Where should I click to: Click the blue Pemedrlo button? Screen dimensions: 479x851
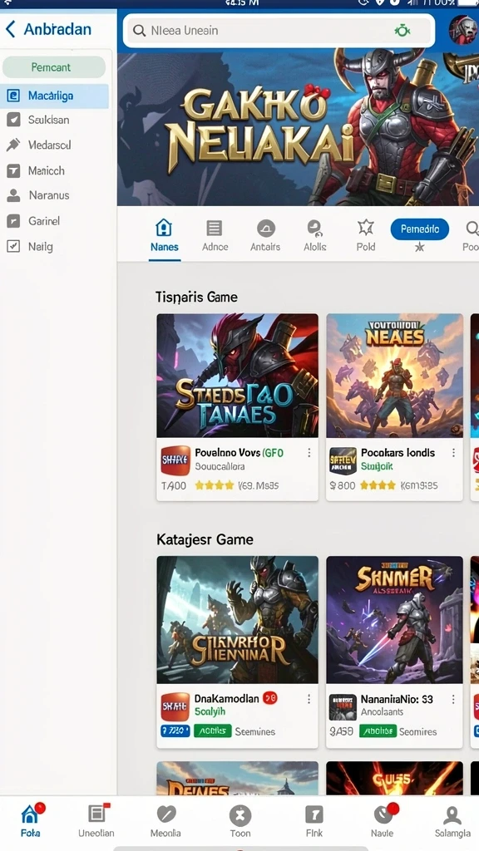click(x=420, y=229)
